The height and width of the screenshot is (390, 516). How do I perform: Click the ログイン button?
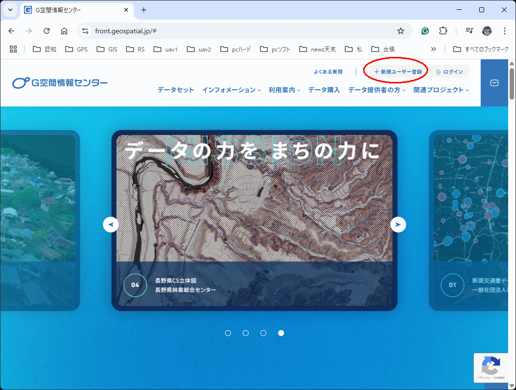click(450, 72)
